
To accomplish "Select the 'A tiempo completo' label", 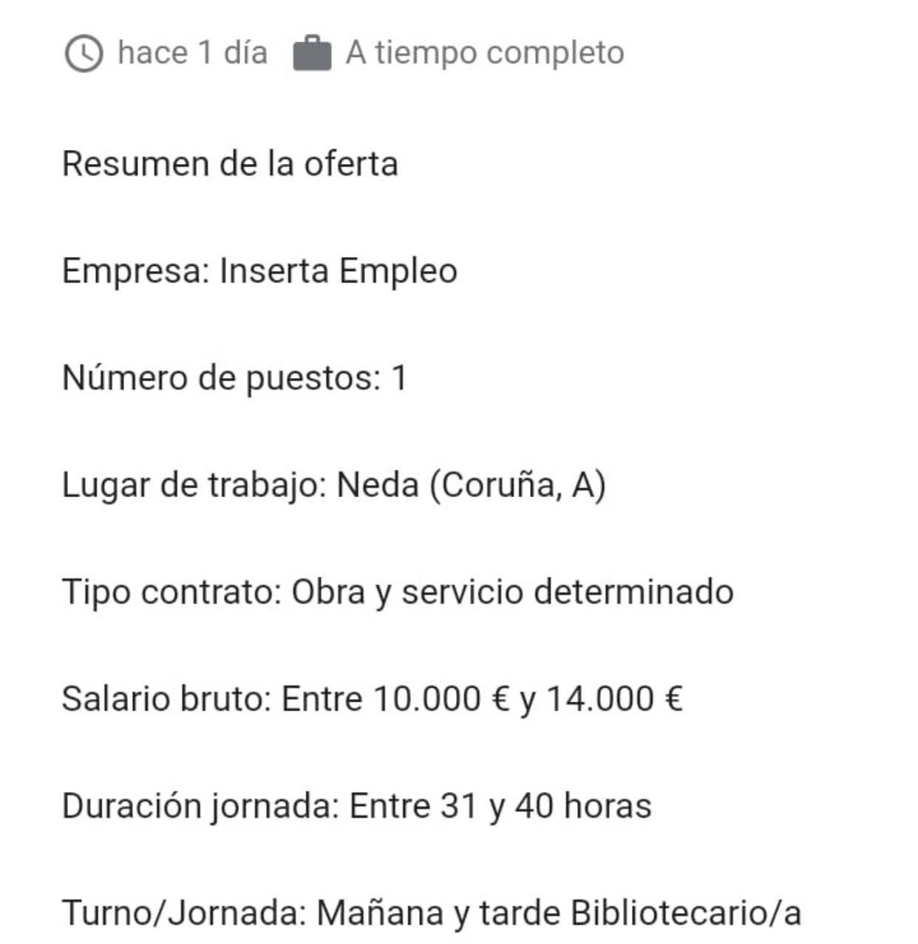I will tap(485, 53).
